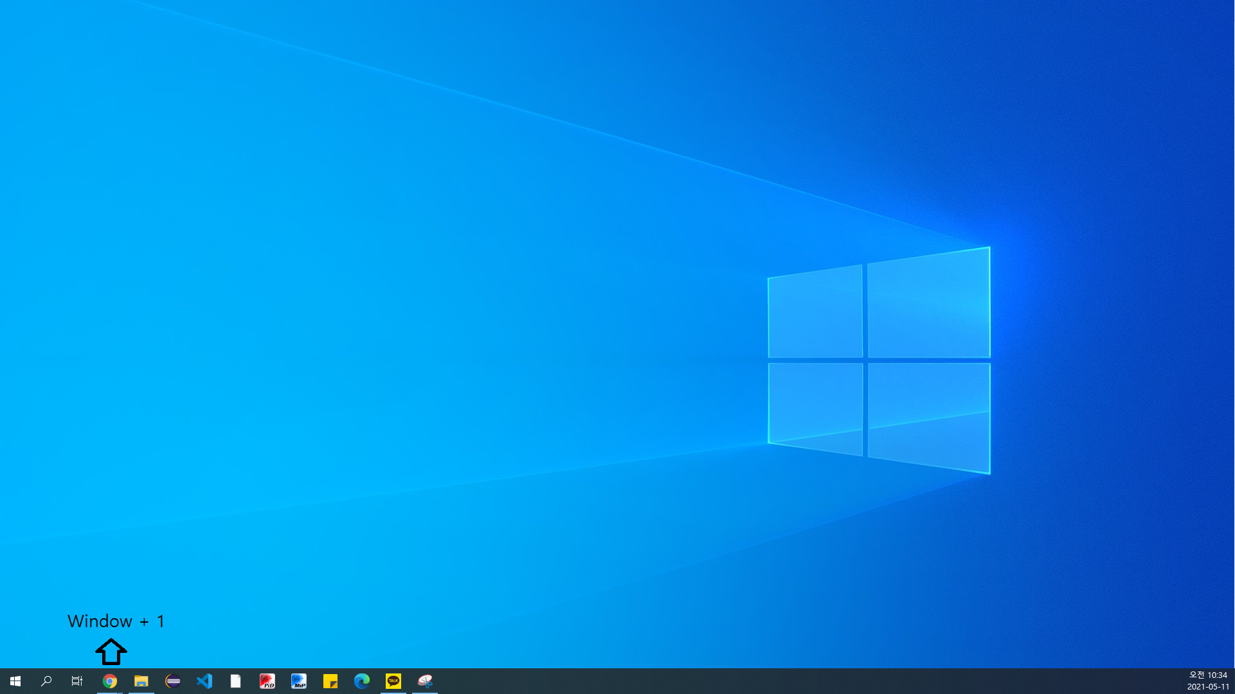Open File Explorer from the taskbar

click(141, 681)
